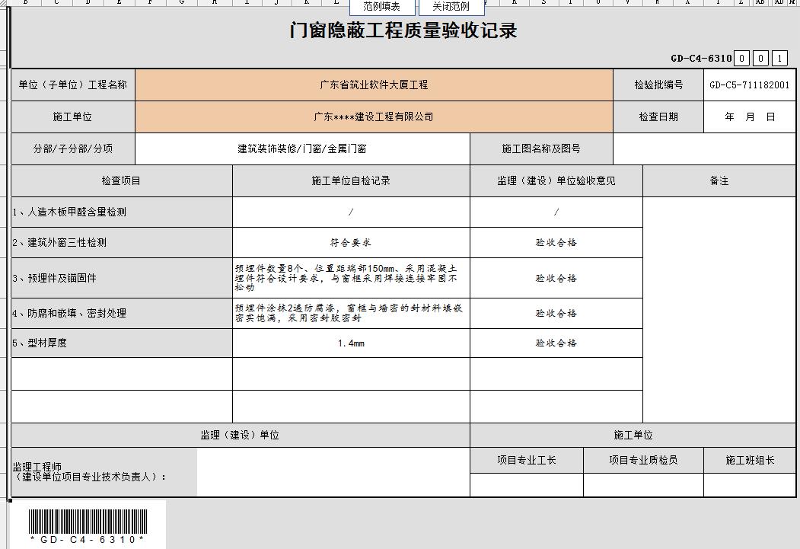800x549 pixels.
Task: Select the row 1、人造木板甲醛含量检测
Action: coord(122,212)
